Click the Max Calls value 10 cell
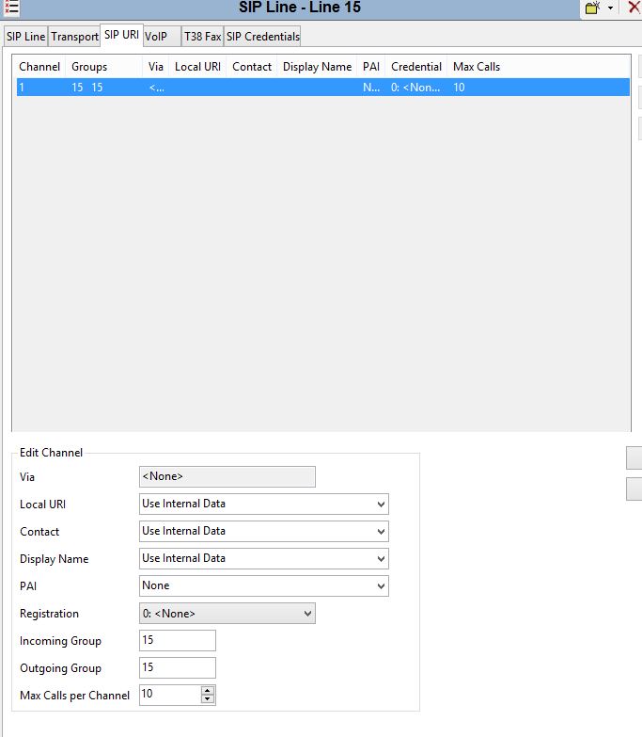 [459, 88]
